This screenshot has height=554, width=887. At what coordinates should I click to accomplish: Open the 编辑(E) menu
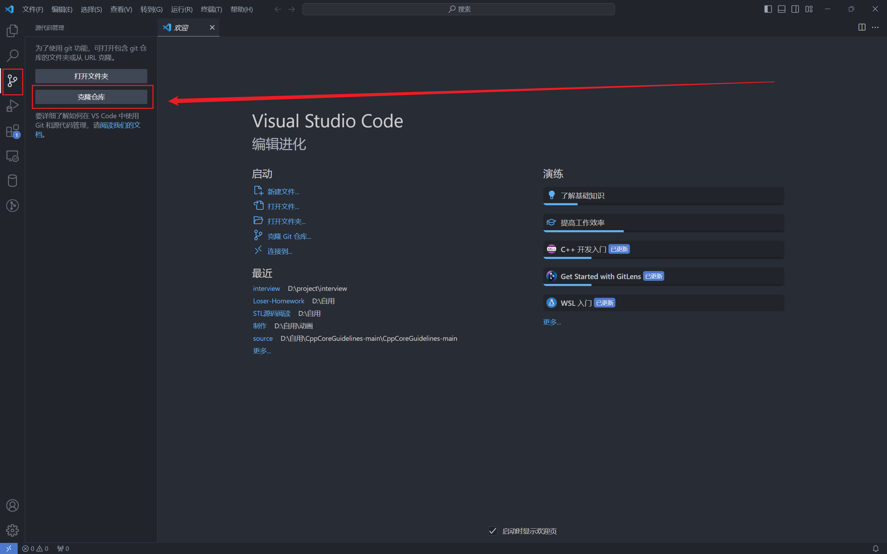pos(62,9)
